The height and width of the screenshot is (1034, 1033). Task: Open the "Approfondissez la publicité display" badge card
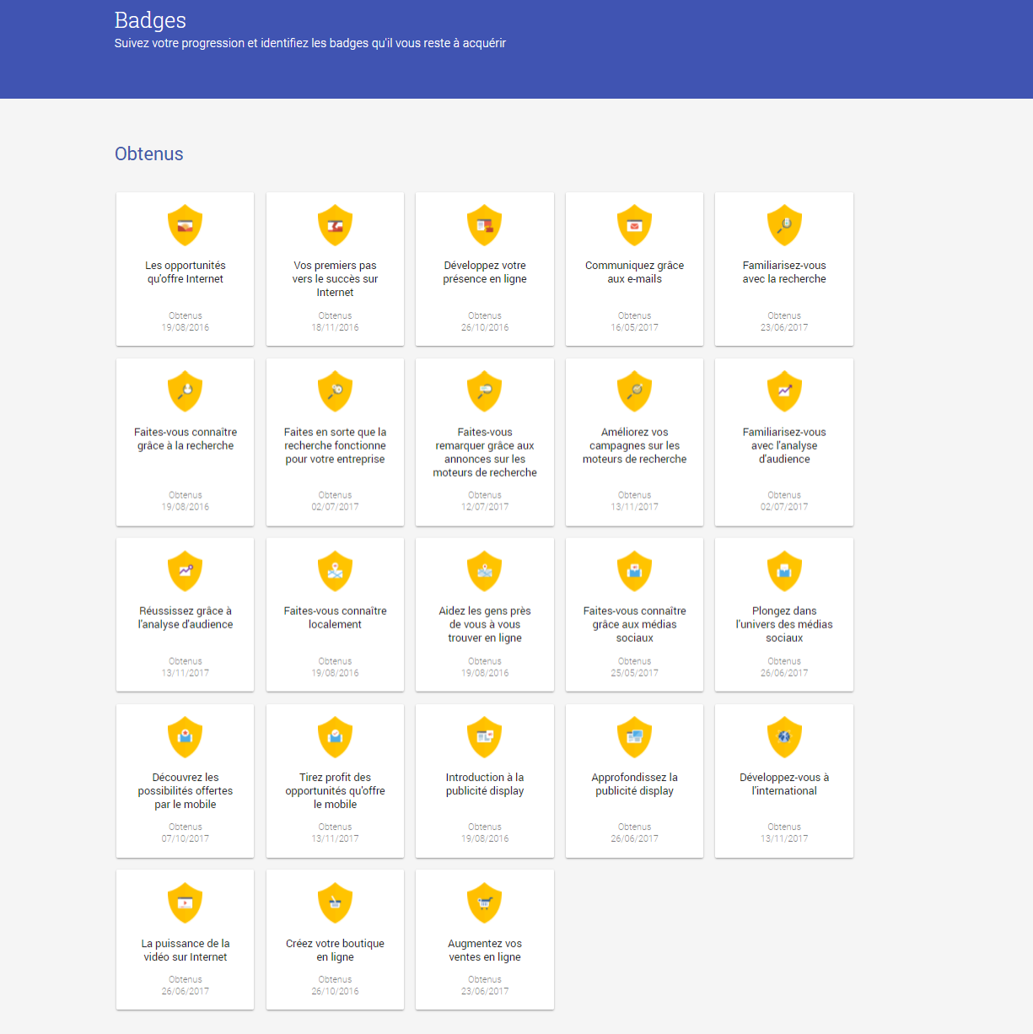click(634, 781)
